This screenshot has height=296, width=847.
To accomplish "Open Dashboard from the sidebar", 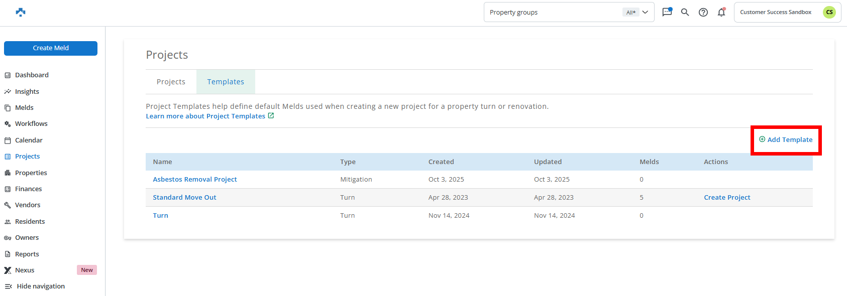I will [32, 75].
